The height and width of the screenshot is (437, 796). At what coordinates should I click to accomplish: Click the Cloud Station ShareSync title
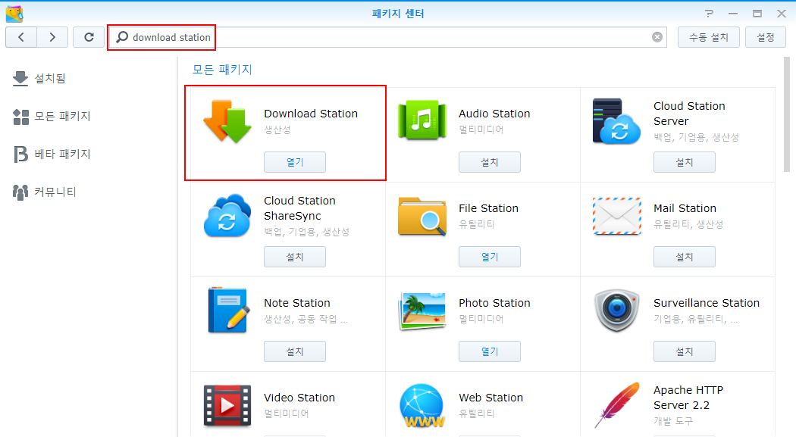[x=299, y=208]
